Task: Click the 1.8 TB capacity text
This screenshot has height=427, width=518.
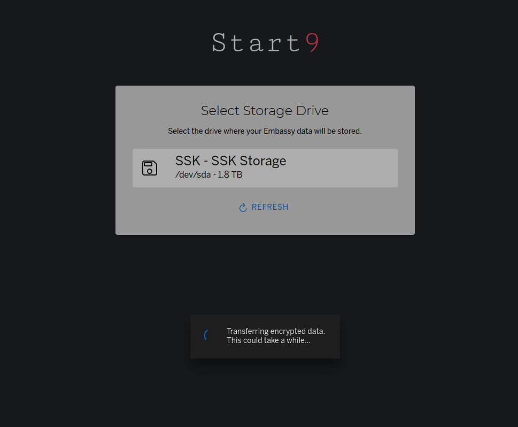Action: coord(230,174)
